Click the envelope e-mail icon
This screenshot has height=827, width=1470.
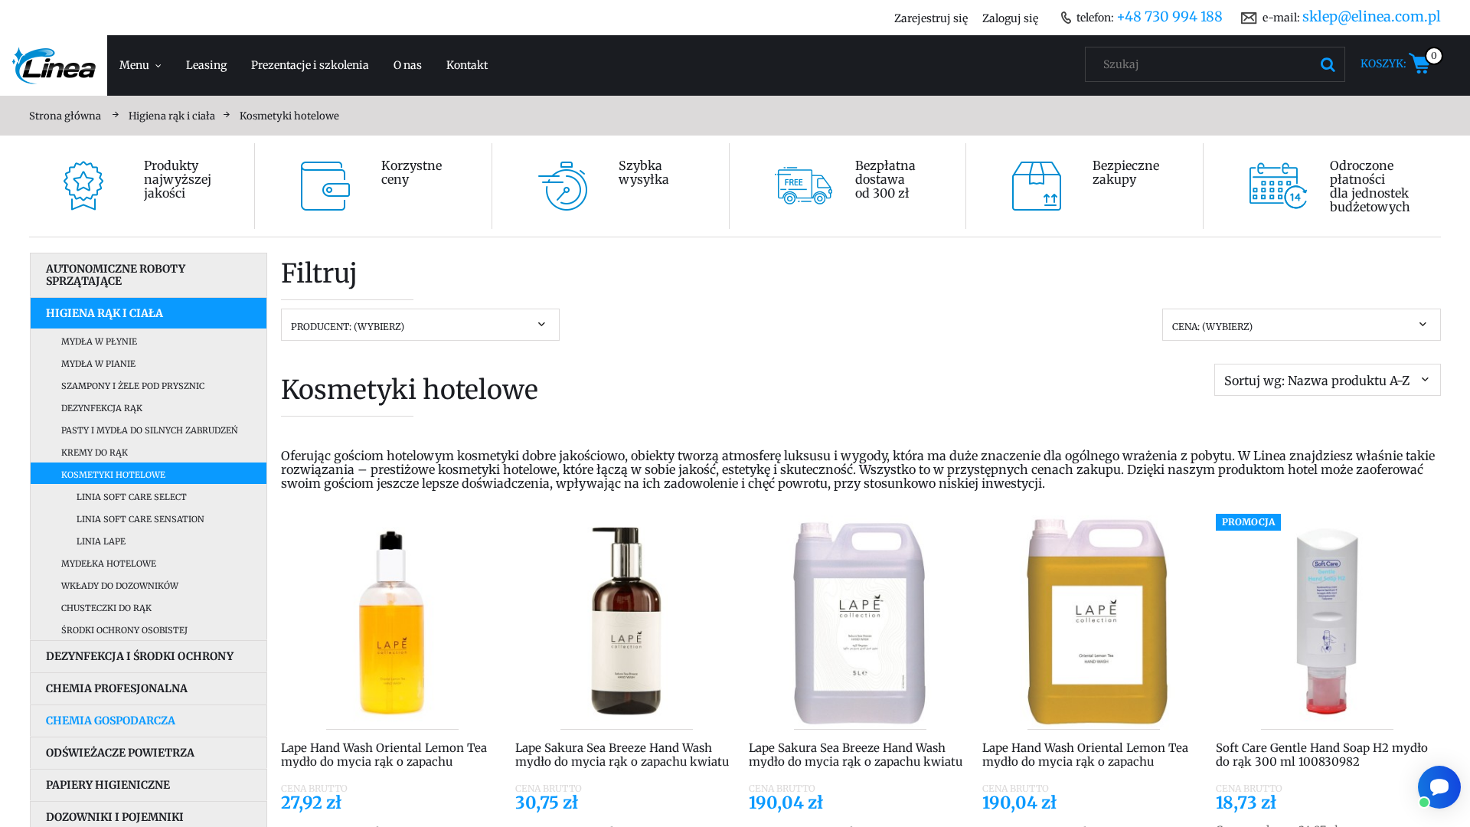tap(1249, 18)
